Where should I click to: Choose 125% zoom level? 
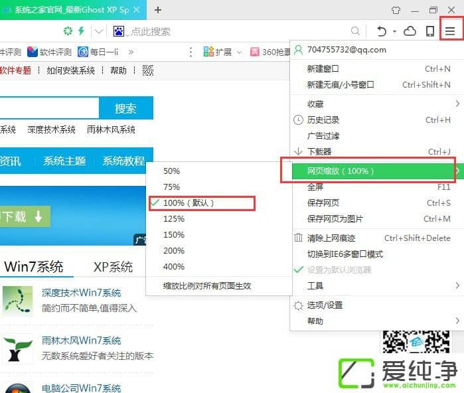point(173,218)
